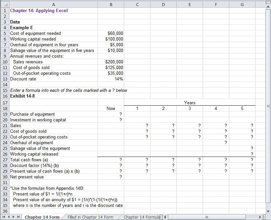Click the horizontal scrollbar left arrow

click(x=165, y=217)
